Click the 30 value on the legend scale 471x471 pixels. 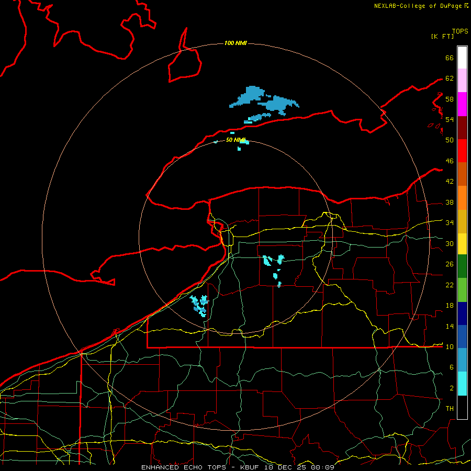450,243
